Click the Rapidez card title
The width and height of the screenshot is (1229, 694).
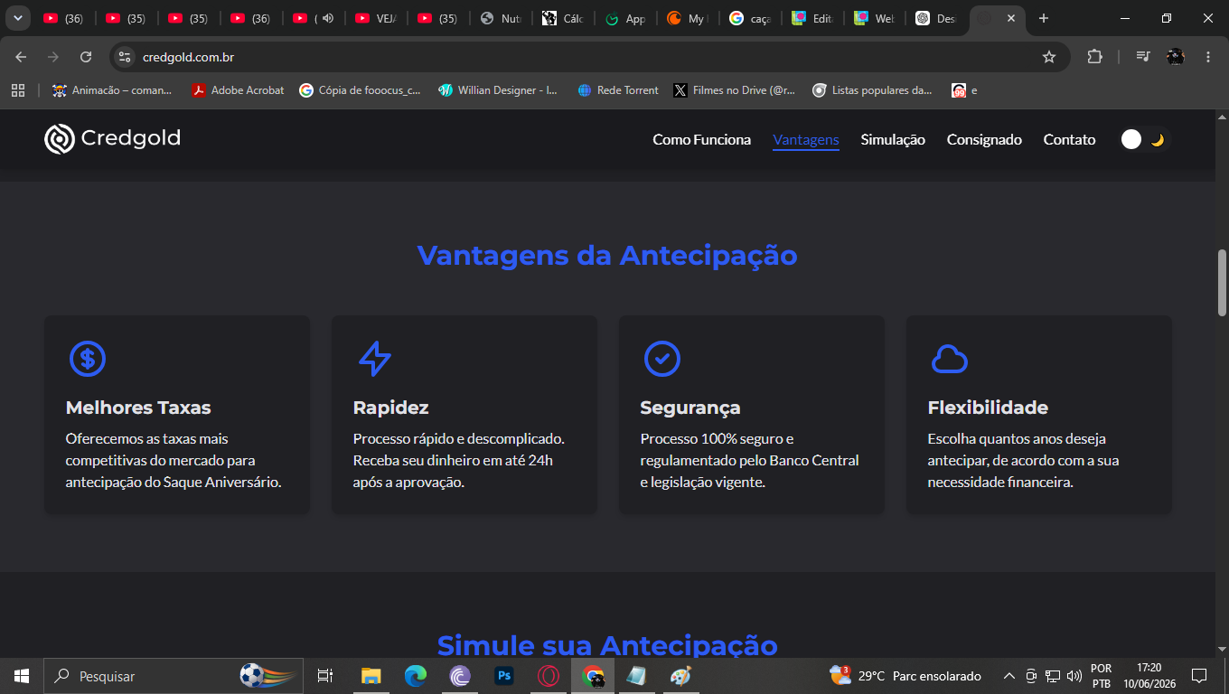[x=390, y=408]
